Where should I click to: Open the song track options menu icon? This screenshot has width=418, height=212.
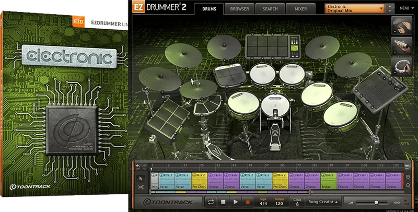[408, 167]
